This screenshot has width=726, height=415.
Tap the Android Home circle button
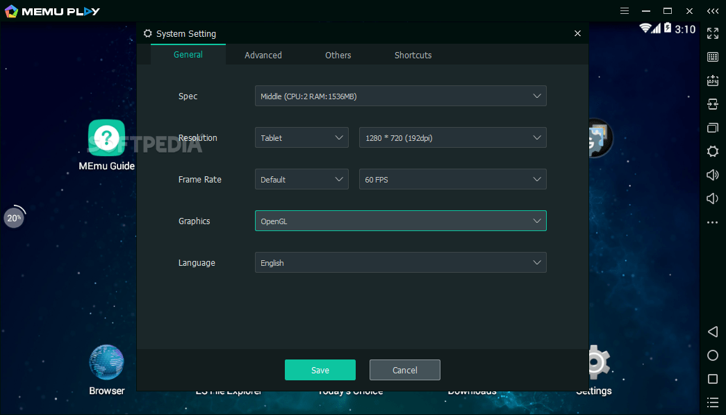point(713,355)
